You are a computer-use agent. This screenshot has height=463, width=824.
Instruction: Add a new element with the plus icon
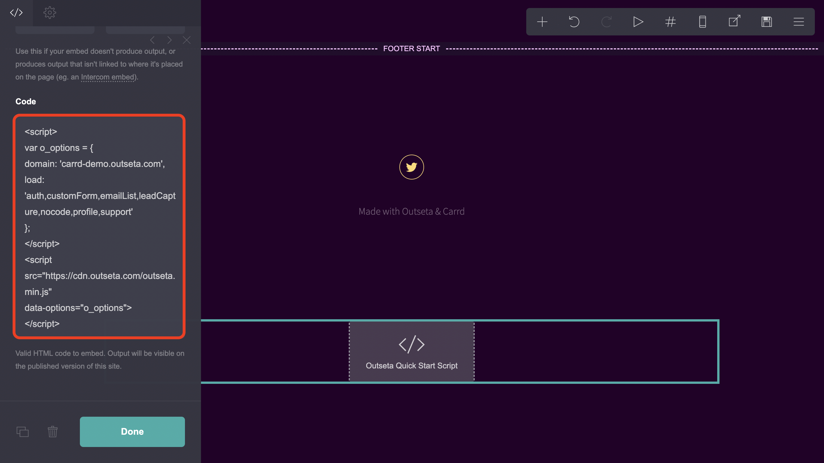543,21
